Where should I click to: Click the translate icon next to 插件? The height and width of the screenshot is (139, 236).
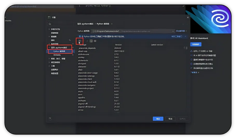(70, 40)
